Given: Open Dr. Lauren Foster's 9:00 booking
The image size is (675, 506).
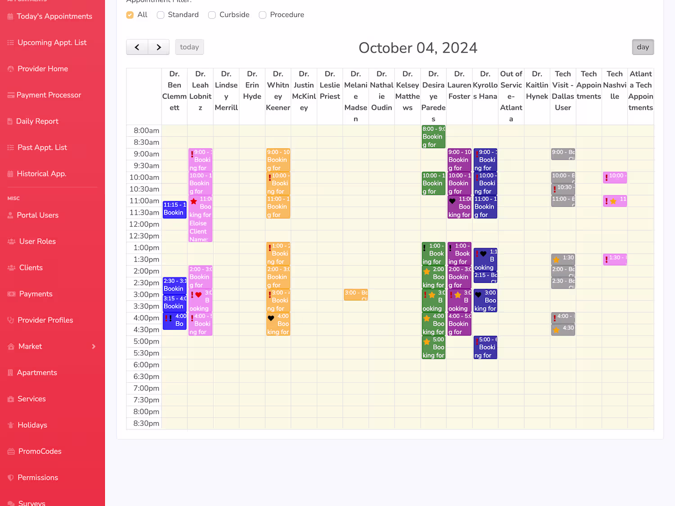Looking at the screenshot, I should pyautogui.click(x=459, y=160).
